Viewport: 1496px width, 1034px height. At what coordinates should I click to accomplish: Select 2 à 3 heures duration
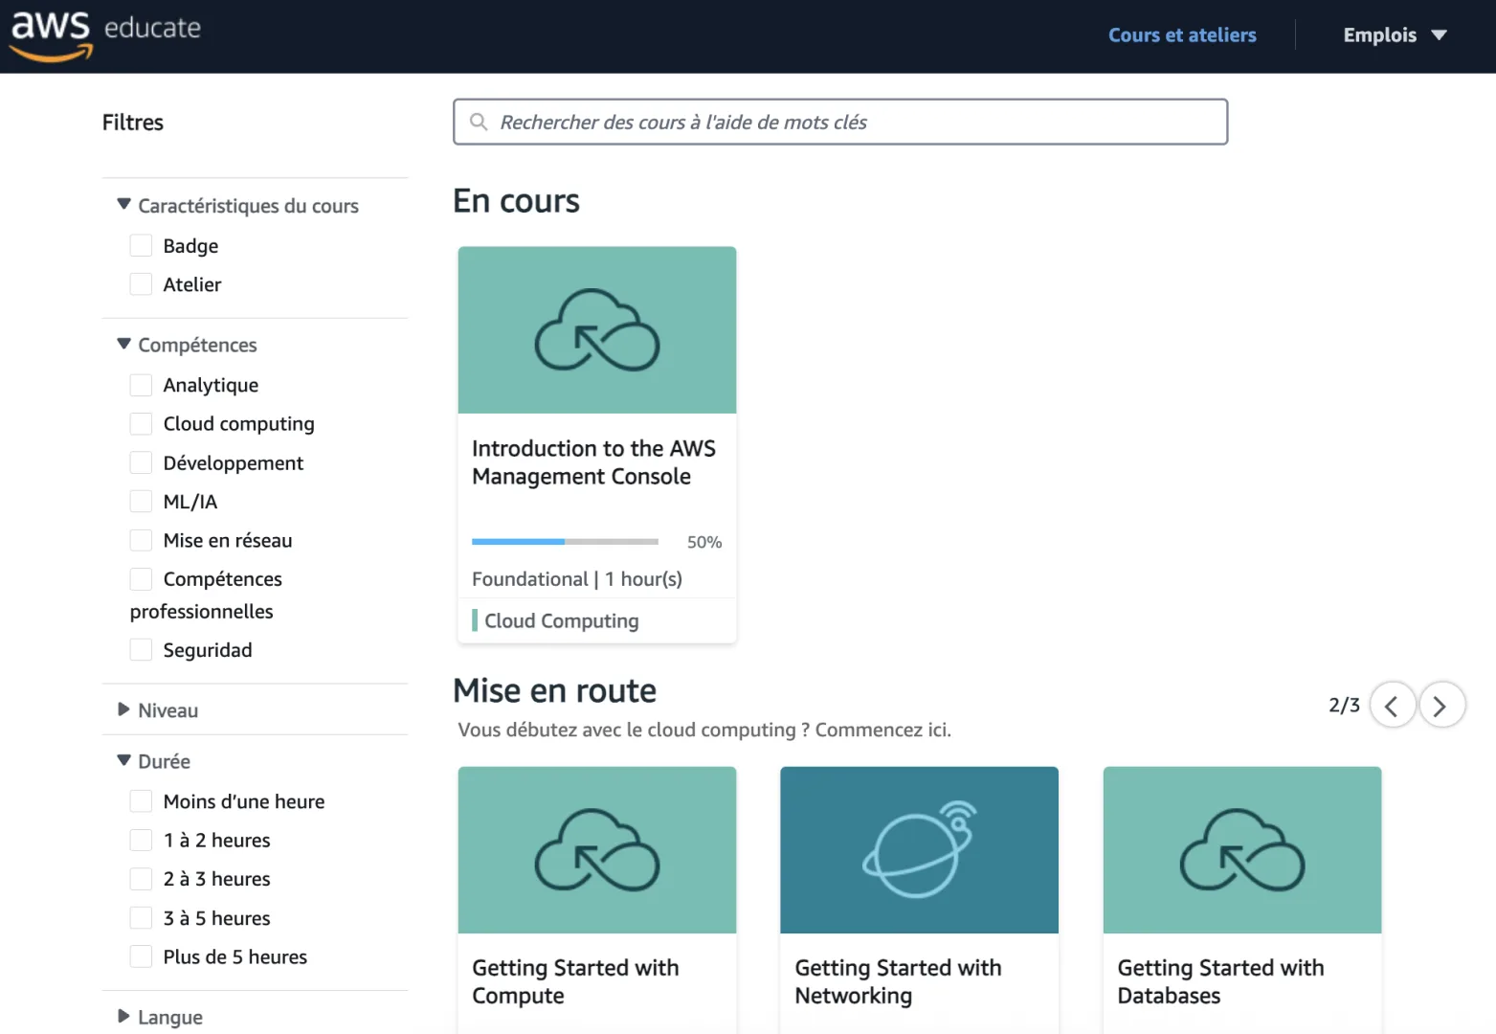(x=141, y=879)
